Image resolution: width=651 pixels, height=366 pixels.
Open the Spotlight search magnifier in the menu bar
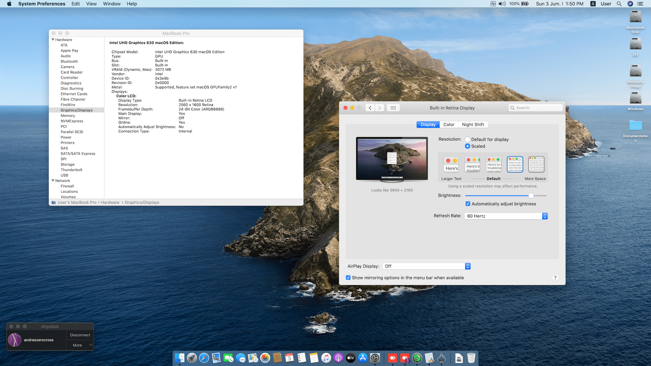pos(619,4)
